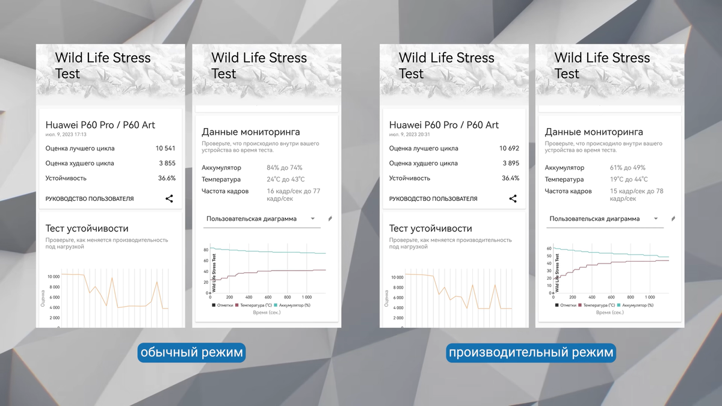Screen dimensions: 722x406
Task: Click Оценка лучшего цикла label beside 10 541
Action: point(80,149)
